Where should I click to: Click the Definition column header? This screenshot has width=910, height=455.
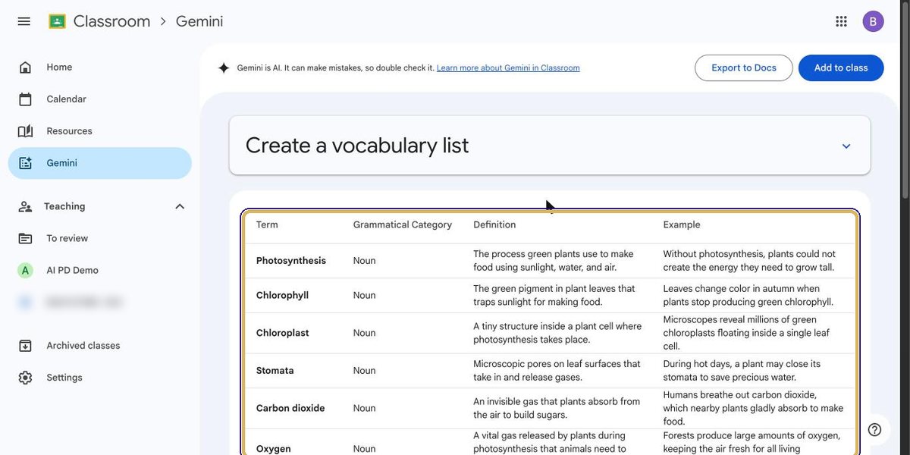click(x=494, y=224)
